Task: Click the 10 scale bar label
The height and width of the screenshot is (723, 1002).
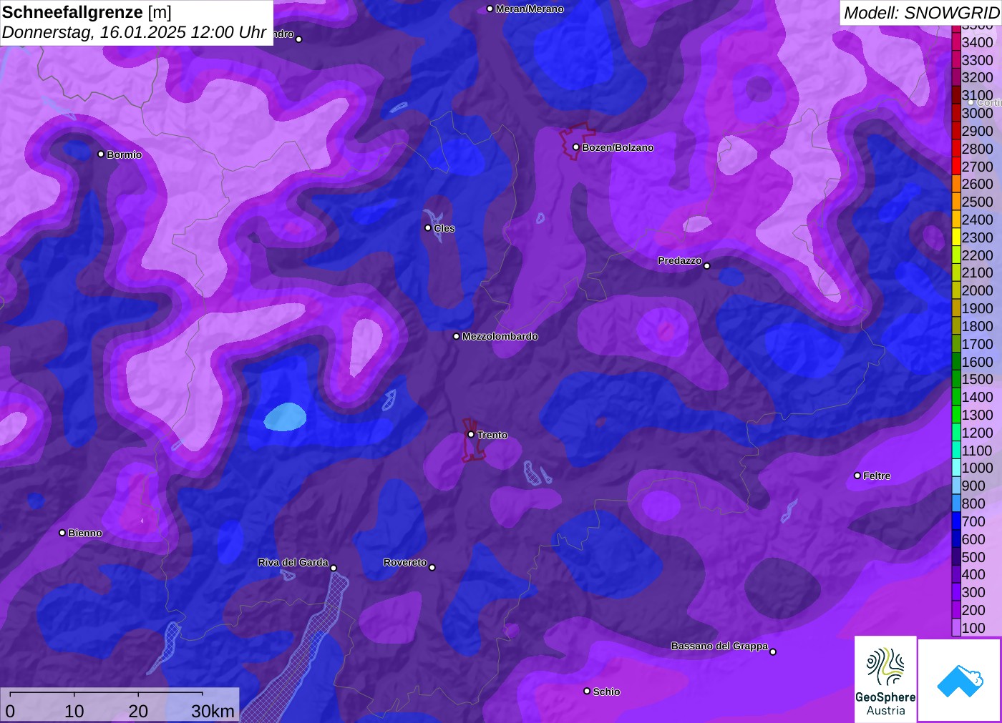Action: click(74, 711)
